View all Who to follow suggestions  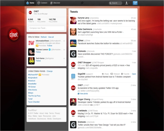point(51,37)
